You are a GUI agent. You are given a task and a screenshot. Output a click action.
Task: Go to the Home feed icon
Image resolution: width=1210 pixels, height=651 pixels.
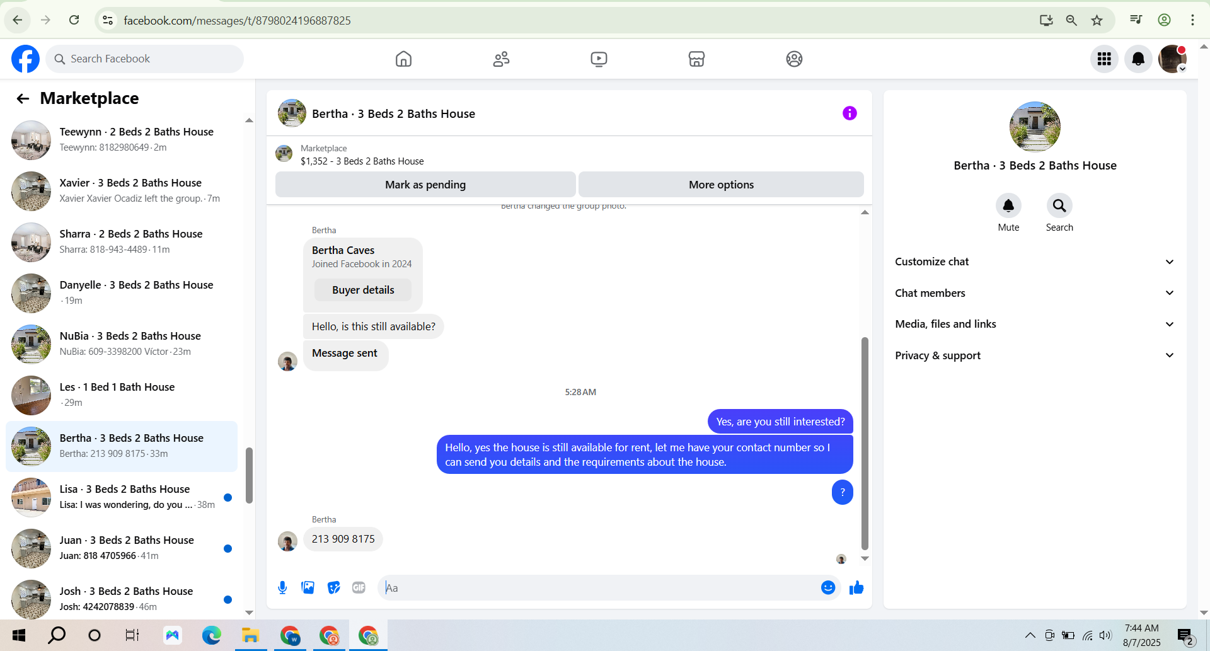403,59
